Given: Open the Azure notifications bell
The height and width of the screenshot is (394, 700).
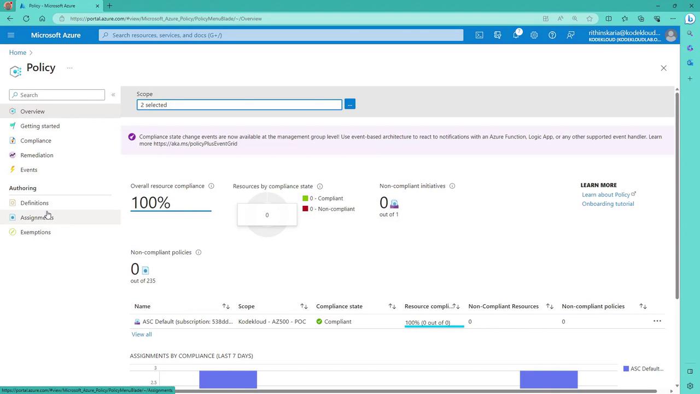Looking at the screenshot, I should [516, 35].
